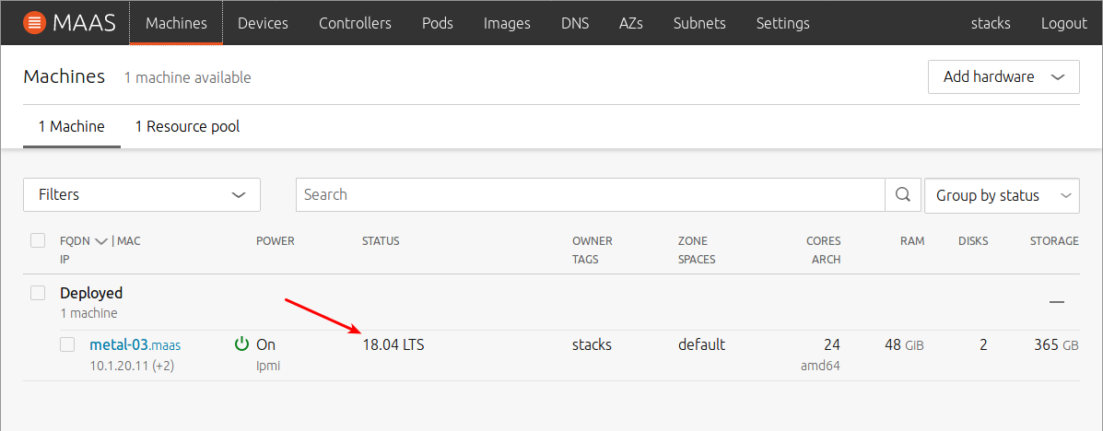
Task: Switch to the 1 Resource pool tab
Action: tap(187, 126)
